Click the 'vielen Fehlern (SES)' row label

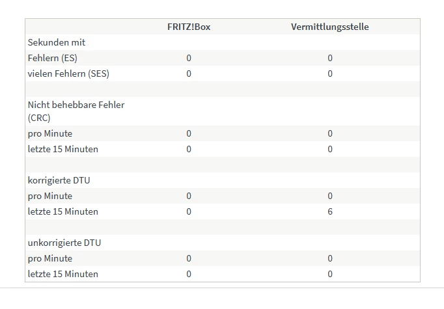point(68,74)
